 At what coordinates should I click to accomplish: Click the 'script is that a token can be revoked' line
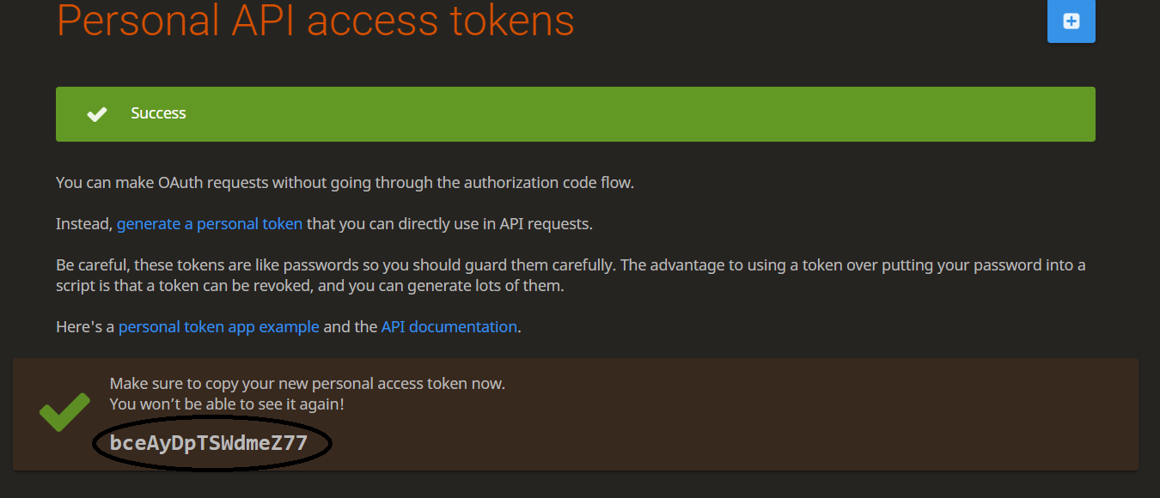(x=309, y=286)
